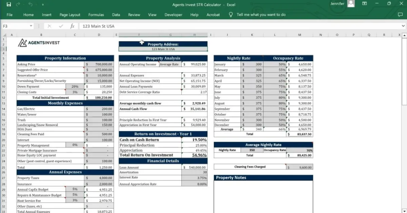The image size is (407, 213).
Task: Click inside the Property Notes text area
Action: (264, 197)
